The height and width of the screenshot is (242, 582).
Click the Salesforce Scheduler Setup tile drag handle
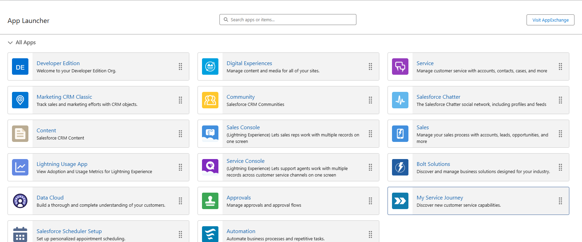180,234
